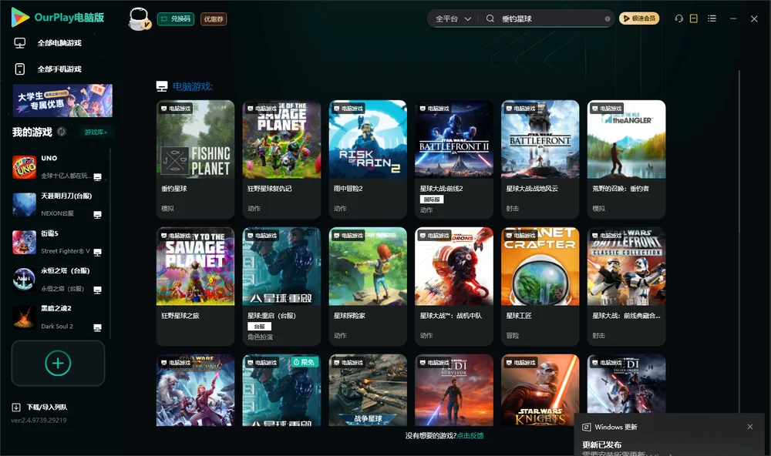Click the yellow square icon beside the headset

point(694,18)
